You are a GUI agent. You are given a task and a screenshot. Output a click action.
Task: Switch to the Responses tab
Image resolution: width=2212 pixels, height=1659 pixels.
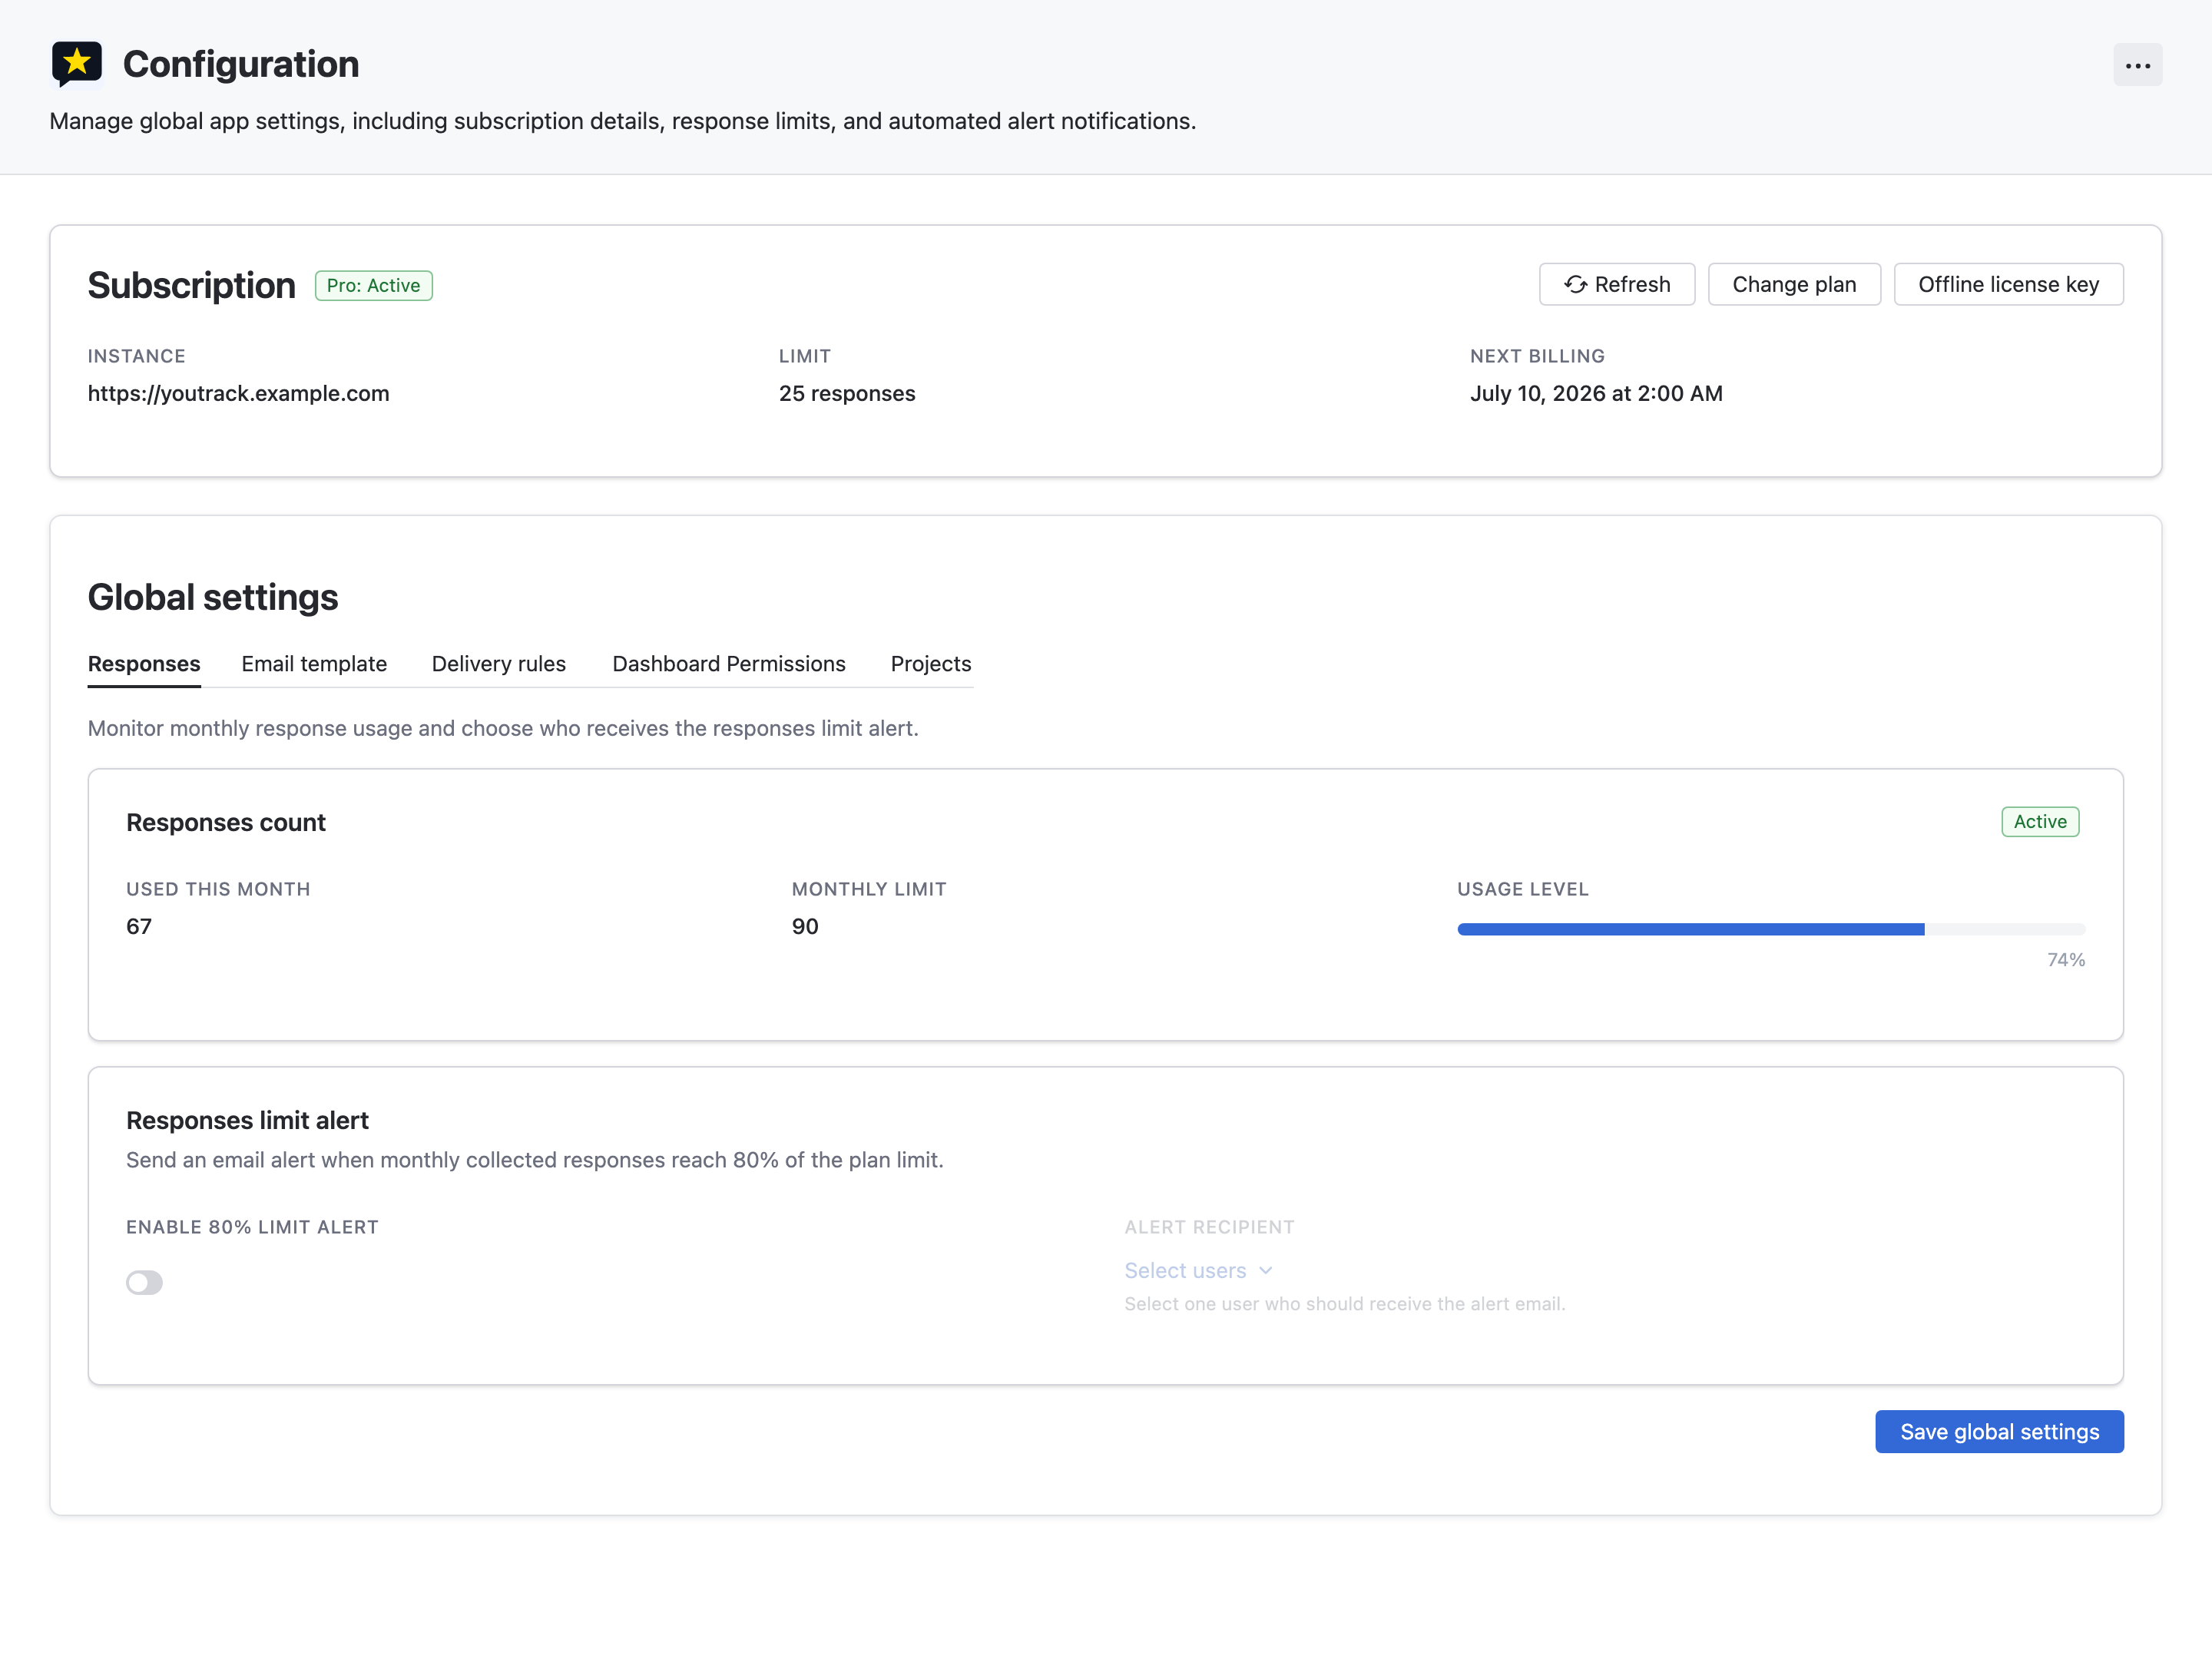(144, 664)
